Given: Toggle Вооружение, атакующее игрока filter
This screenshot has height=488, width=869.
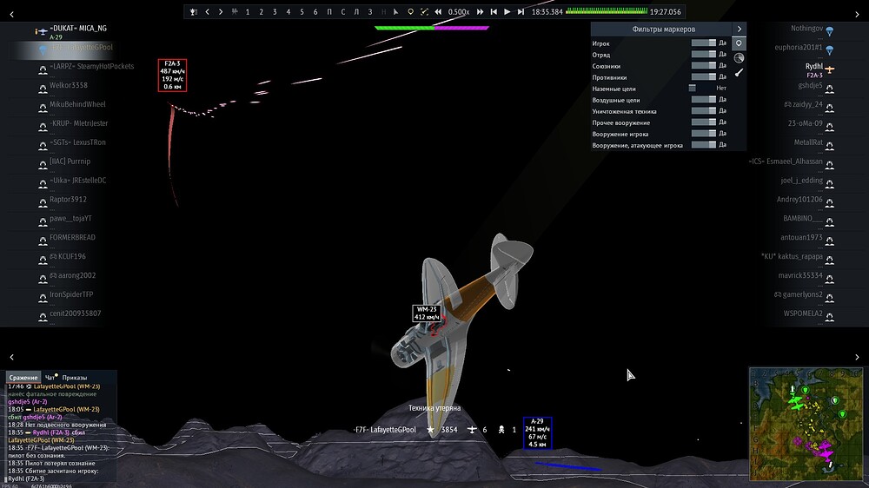Looking at the screenshot, I should (704, 145).
